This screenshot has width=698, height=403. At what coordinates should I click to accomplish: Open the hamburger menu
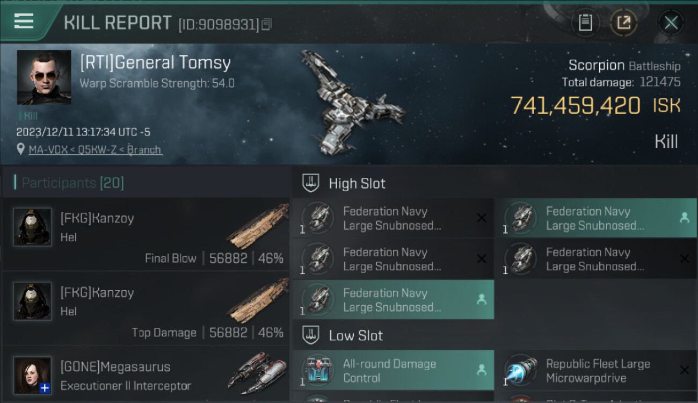(x=24, y=21)
